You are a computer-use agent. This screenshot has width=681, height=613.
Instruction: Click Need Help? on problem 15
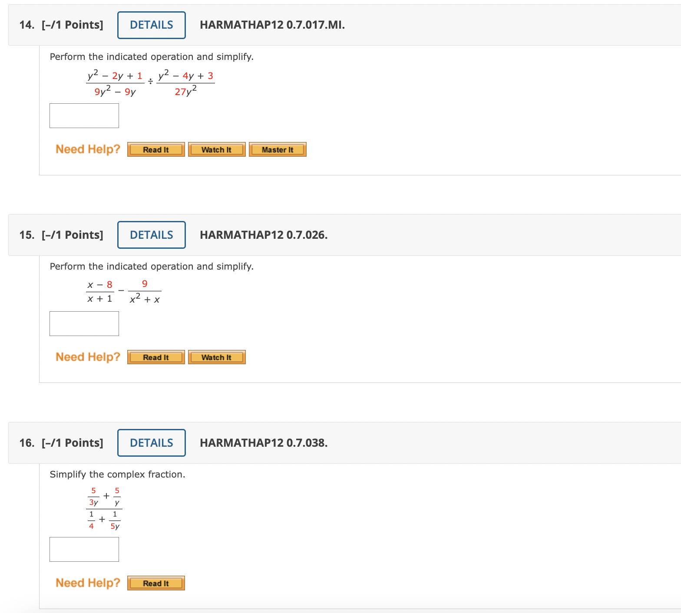click(87, 356)
